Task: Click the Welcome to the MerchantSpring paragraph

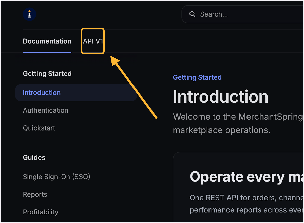Action: click(x=238, y=123)
